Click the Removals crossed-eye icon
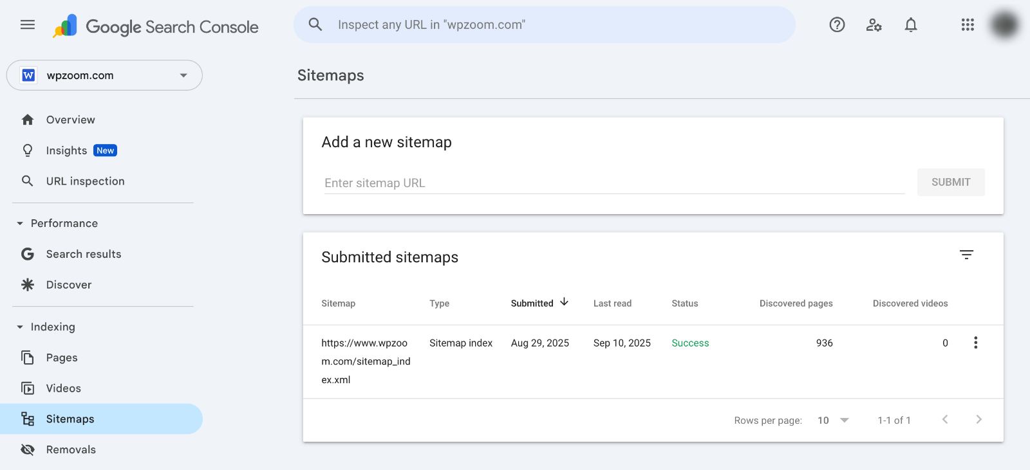The image size is (1030, 470). point(28,449)
